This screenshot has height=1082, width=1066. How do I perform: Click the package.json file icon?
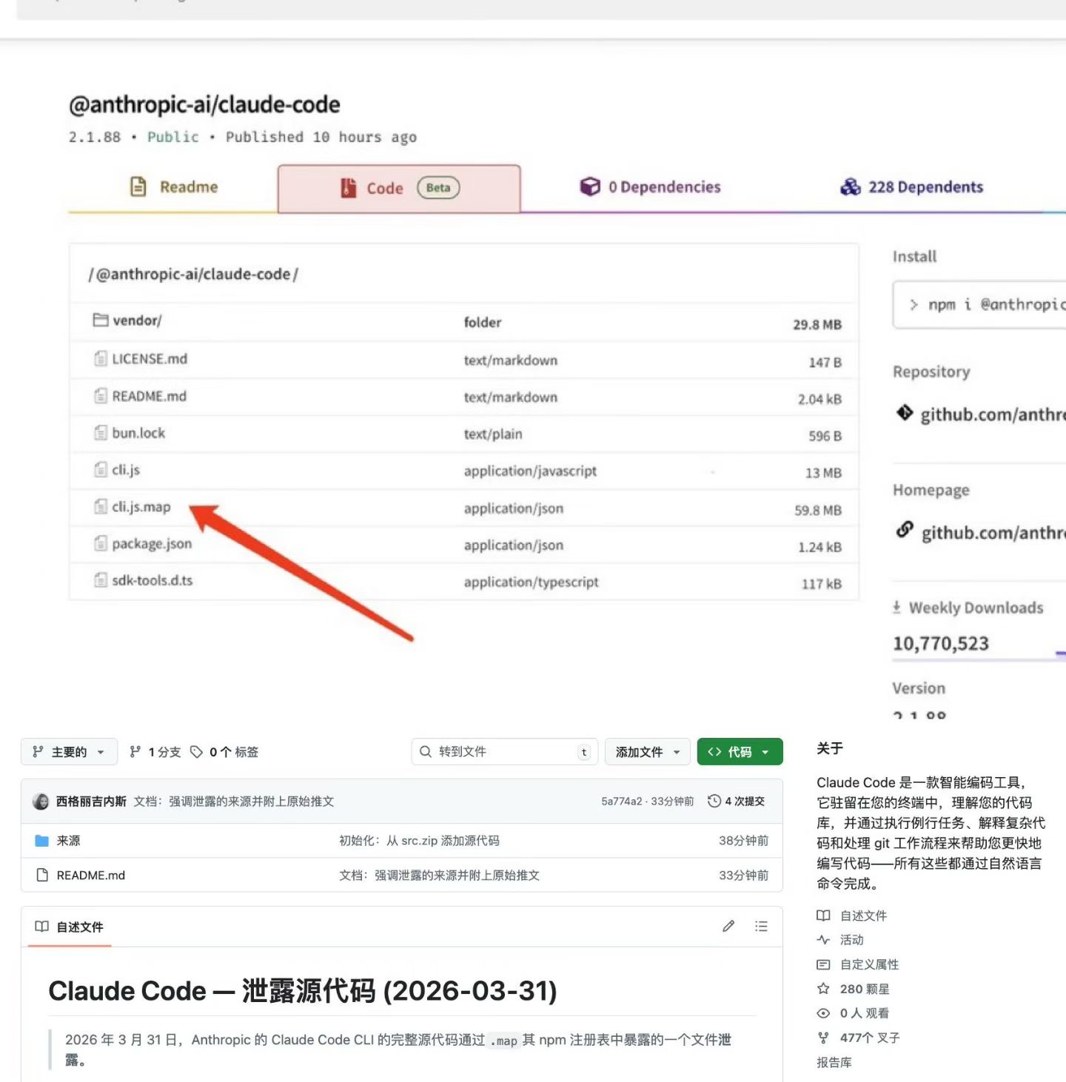click(x=101, y=544)
